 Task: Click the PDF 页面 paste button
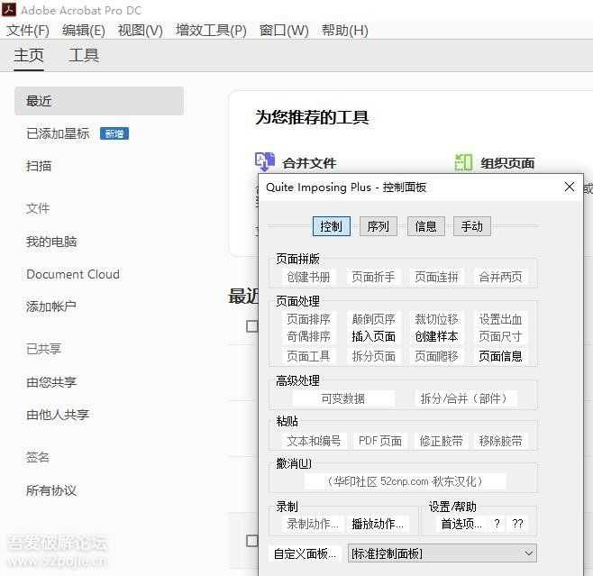tap(380, 441)
